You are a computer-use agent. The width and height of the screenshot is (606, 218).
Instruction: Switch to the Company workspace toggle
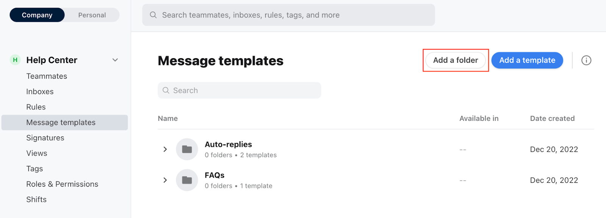(x=37, y=15)
